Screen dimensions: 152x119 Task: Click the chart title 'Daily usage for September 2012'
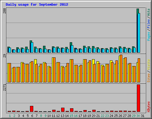pyautogui.click(x=37, y=5)
